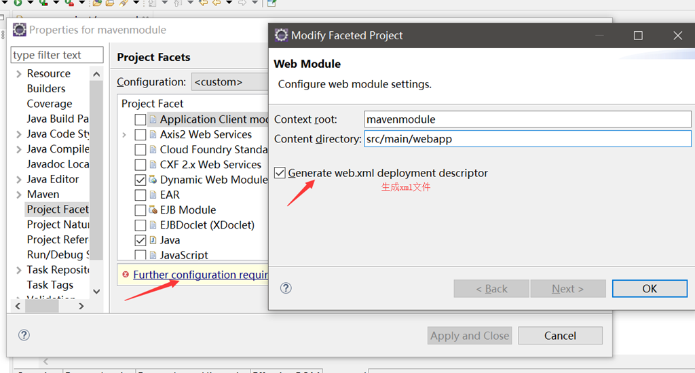Click the EJB Module facet icon
This screenshot has height=373, width=695.
(153, 210)
